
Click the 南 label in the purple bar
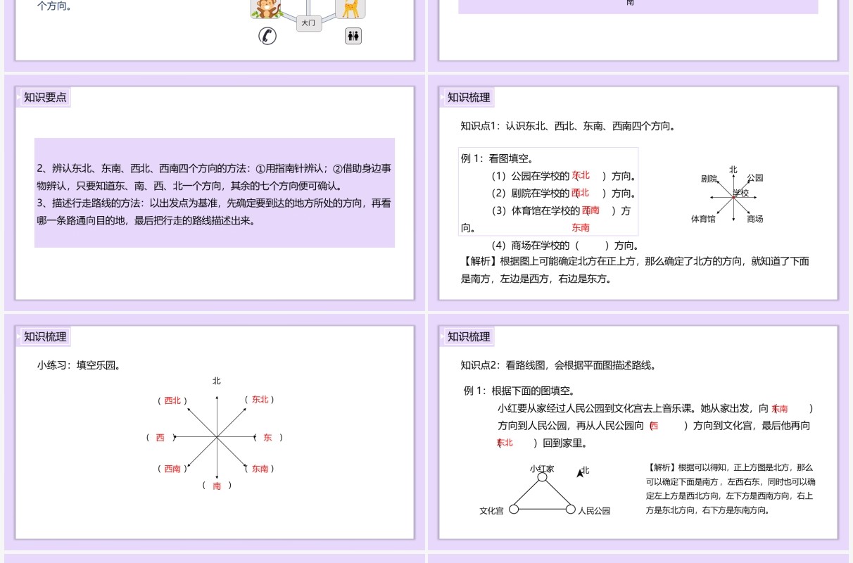click(630, 3)
